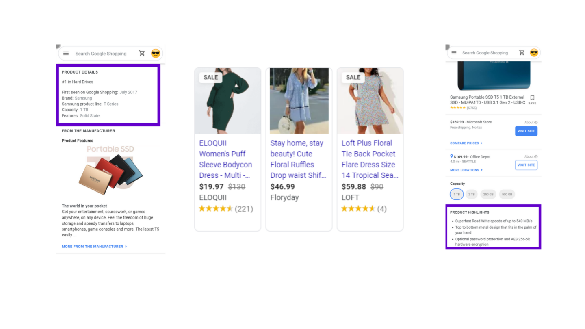The height and width of the screenshot is (329, 585).
Task: Expand More From The Manufacturer
Action: pyautogui.click(x=94, y=247)
